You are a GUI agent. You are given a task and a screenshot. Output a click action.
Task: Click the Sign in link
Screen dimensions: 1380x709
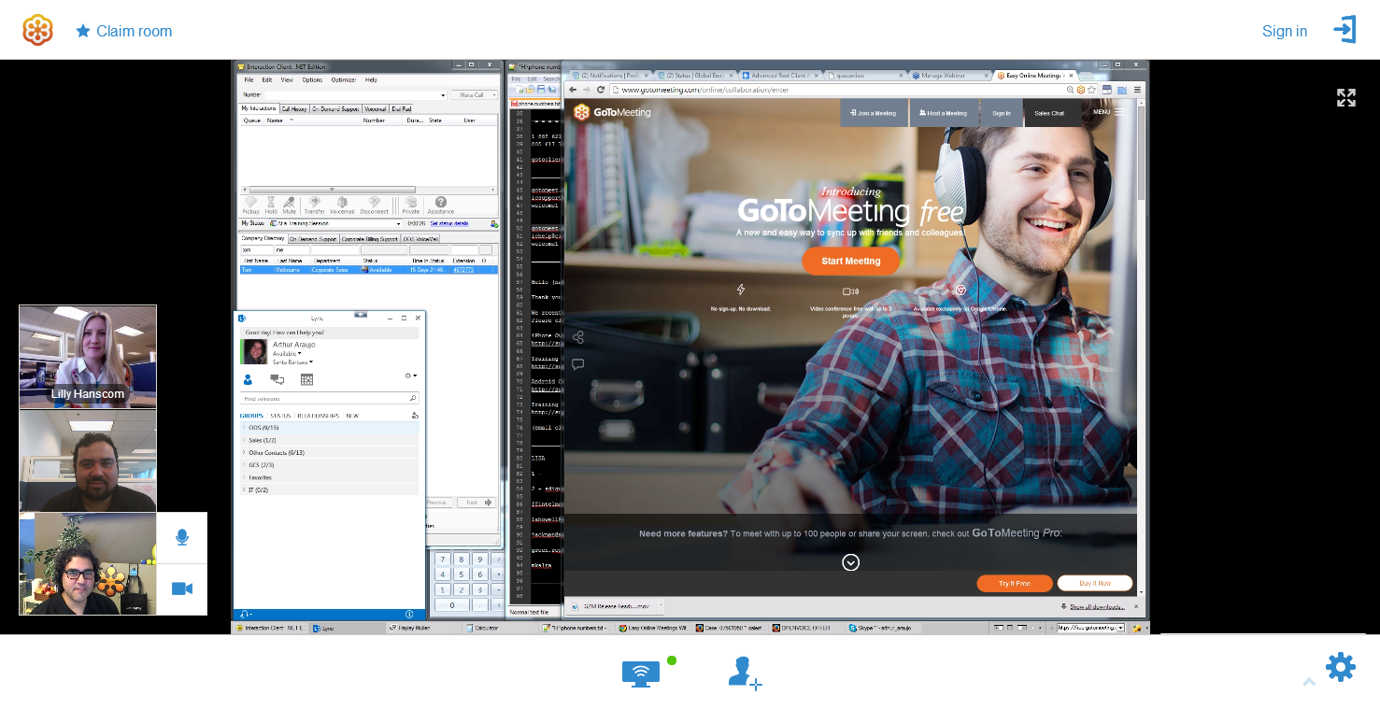click(x=1285, y=31)
